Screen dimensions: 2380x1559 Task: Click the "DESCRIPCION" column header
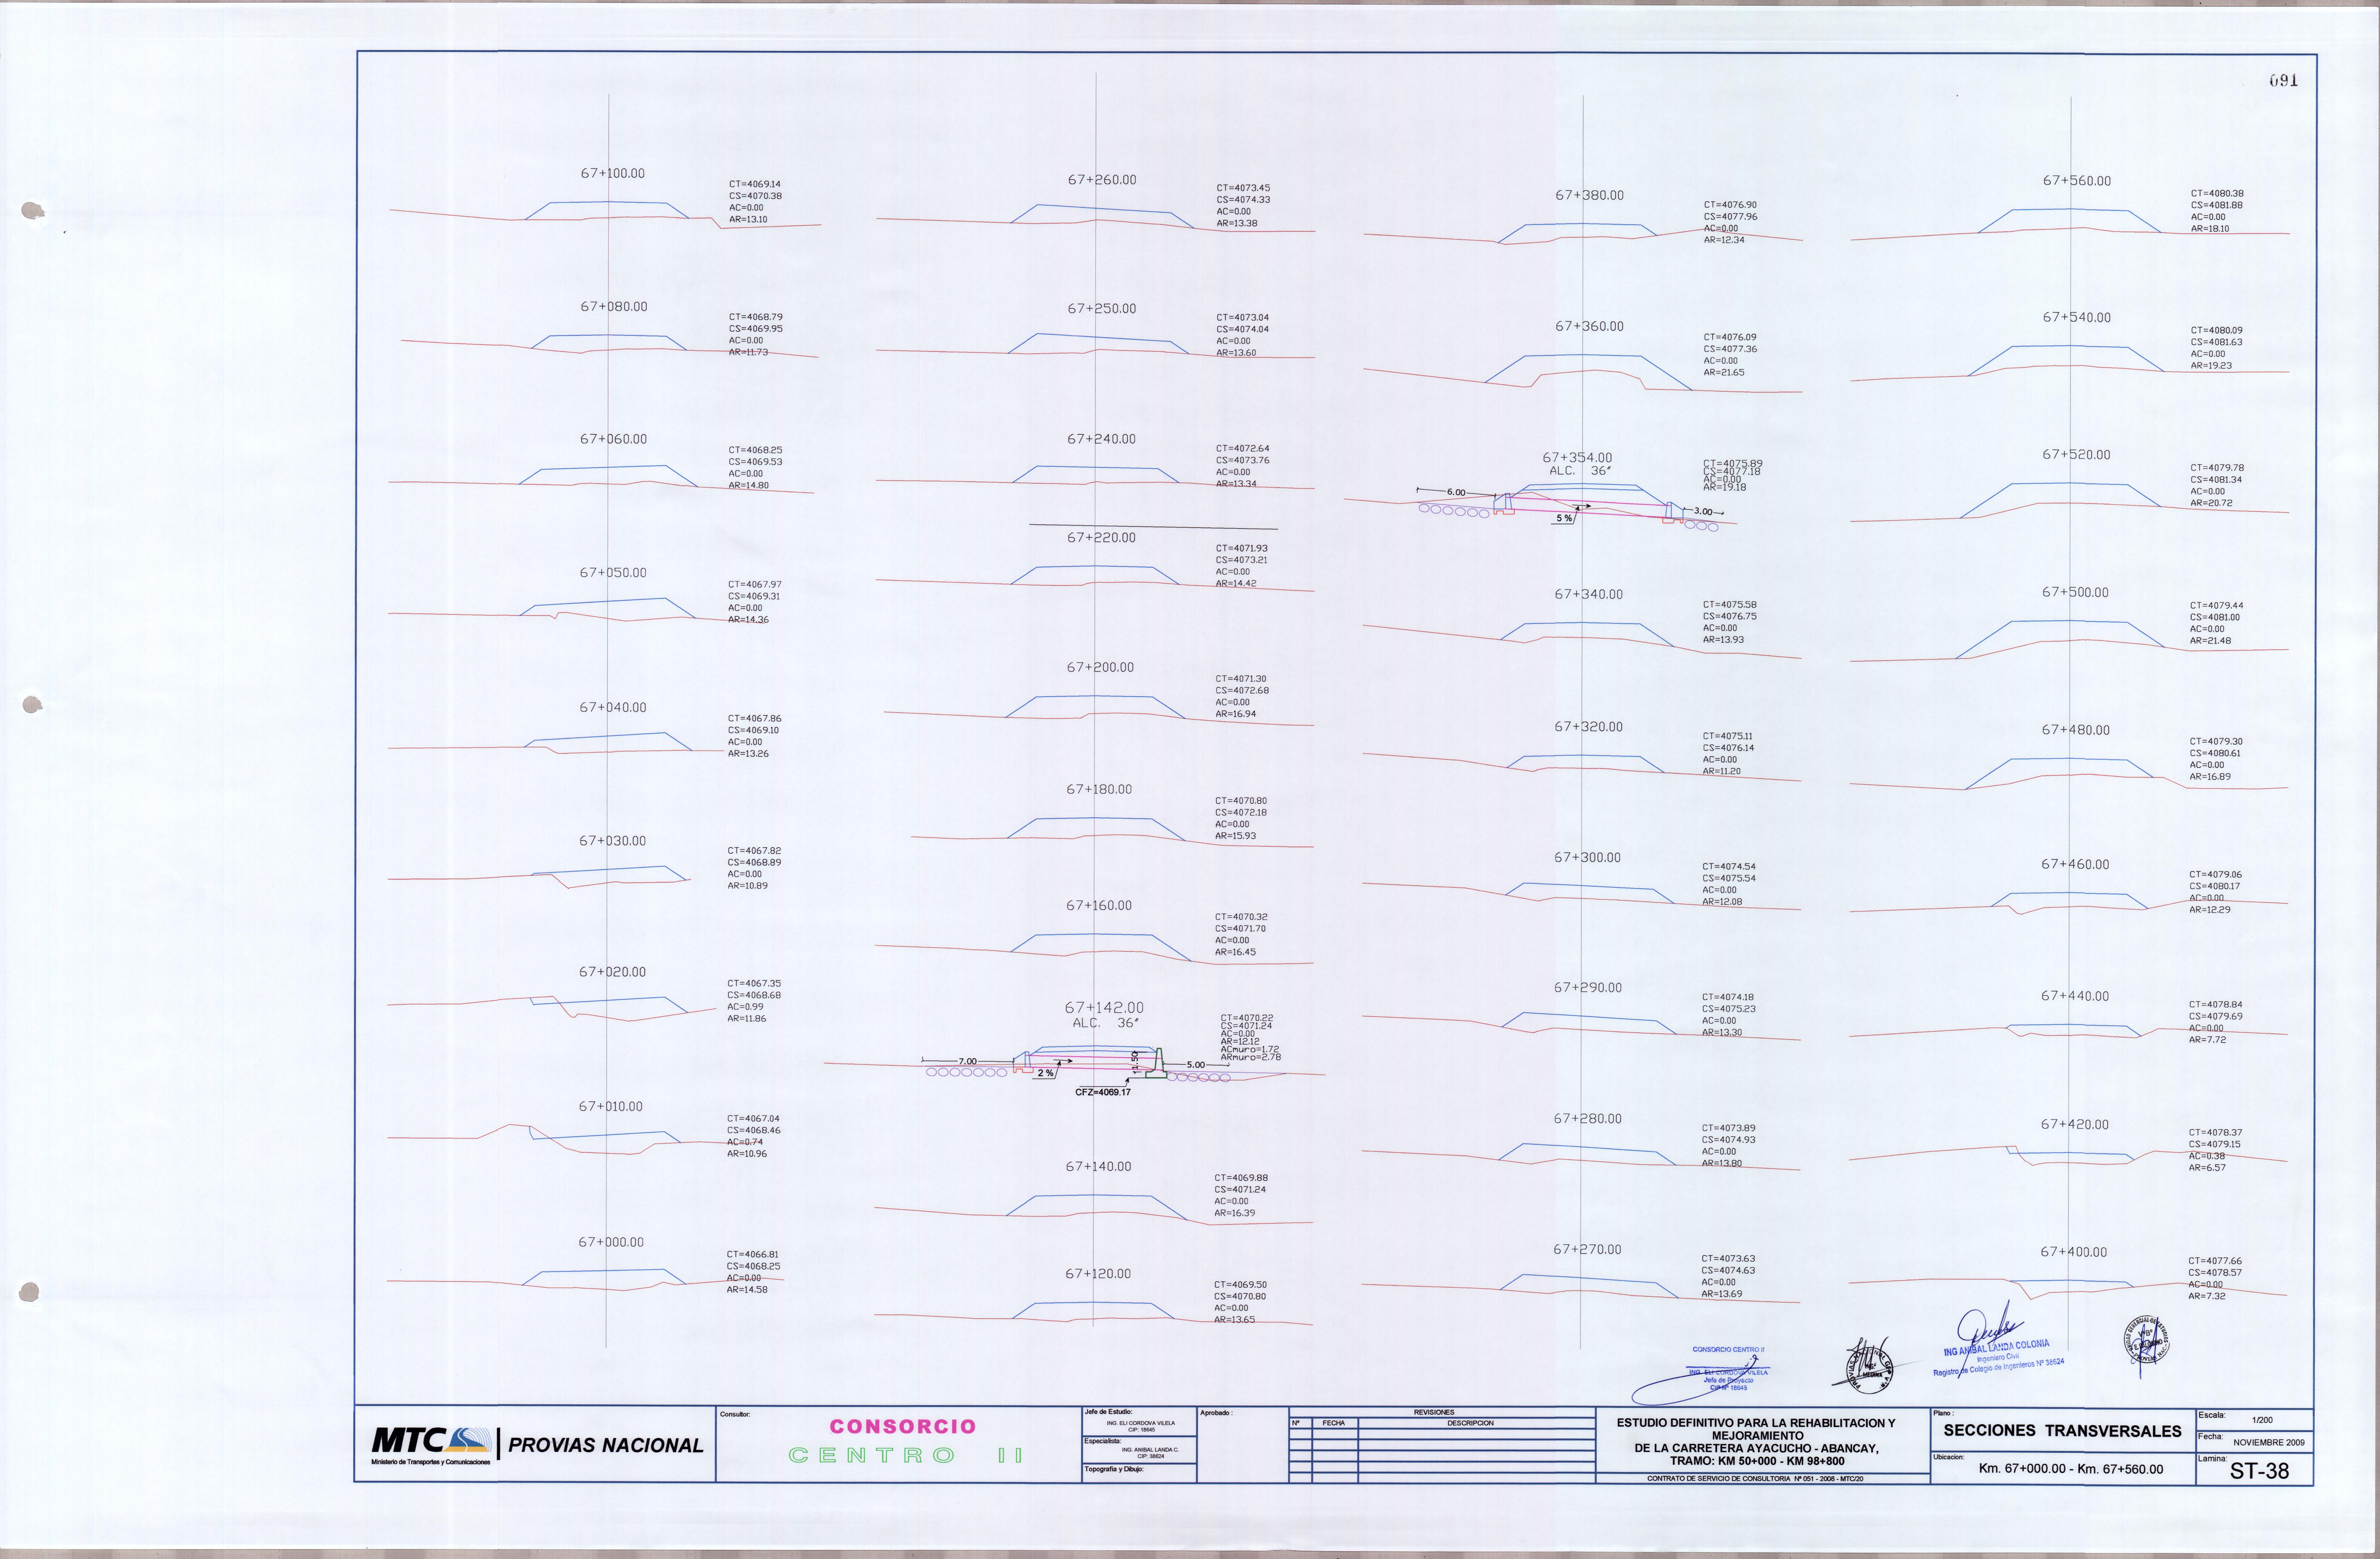point(1470,1423)
